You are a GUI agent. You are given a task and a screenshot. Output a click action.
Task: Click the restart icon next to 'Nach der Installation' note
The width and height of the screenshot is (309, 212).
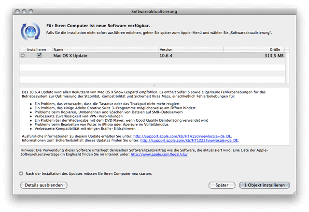[21, 173]
